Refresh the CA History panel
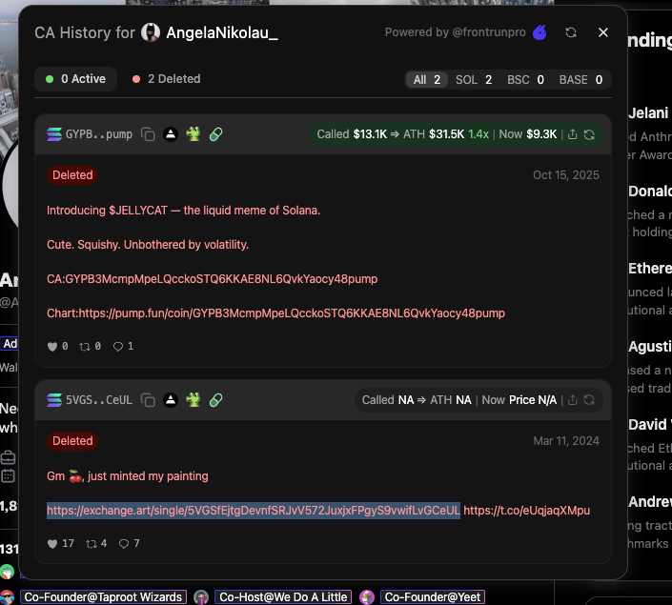The image size is (672, 605). [570, 32]
